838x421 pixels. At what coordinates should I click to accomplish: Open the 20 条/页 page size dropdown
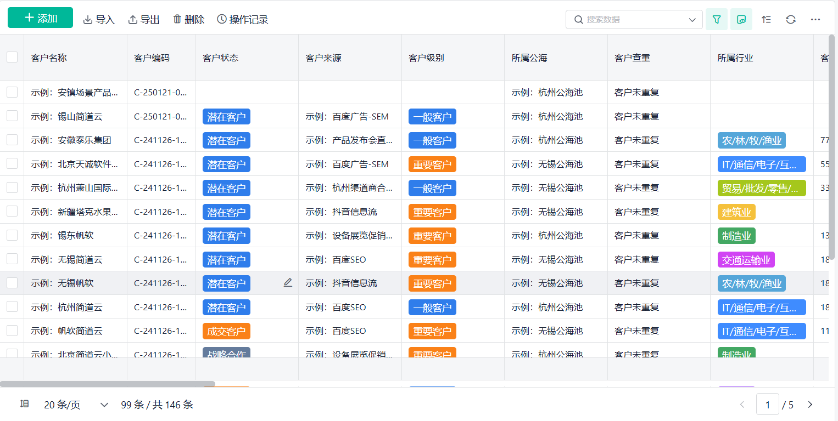pos(76,405)
